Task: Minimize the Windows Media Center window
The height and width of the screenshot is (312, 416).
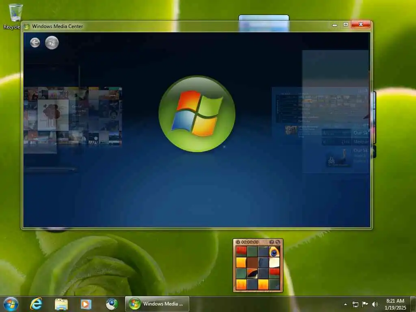Action: coord(335,25)
